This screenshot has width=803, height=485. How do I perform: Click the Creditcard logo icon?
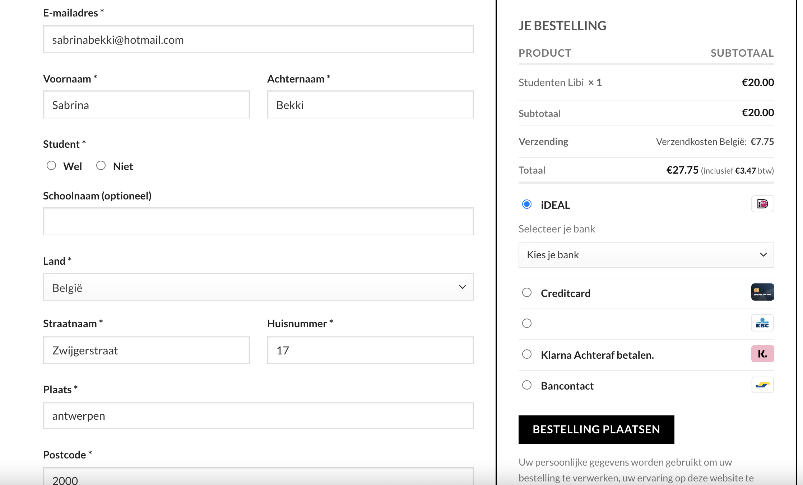pos(762,292)
